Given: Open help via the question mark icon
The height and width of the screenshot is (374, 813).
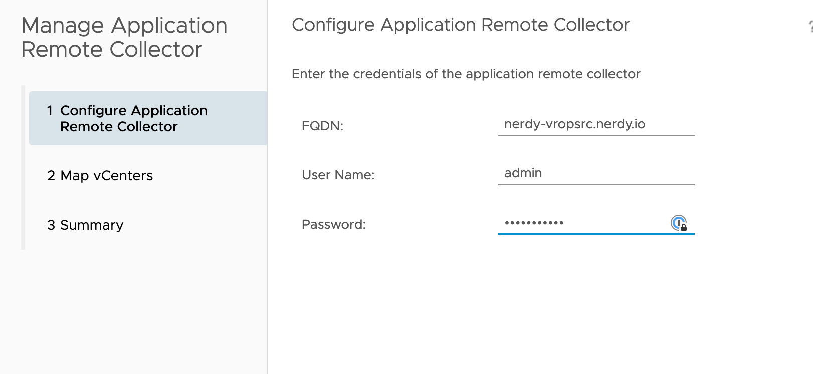Looking at the screenshot, I should [810, 27].
